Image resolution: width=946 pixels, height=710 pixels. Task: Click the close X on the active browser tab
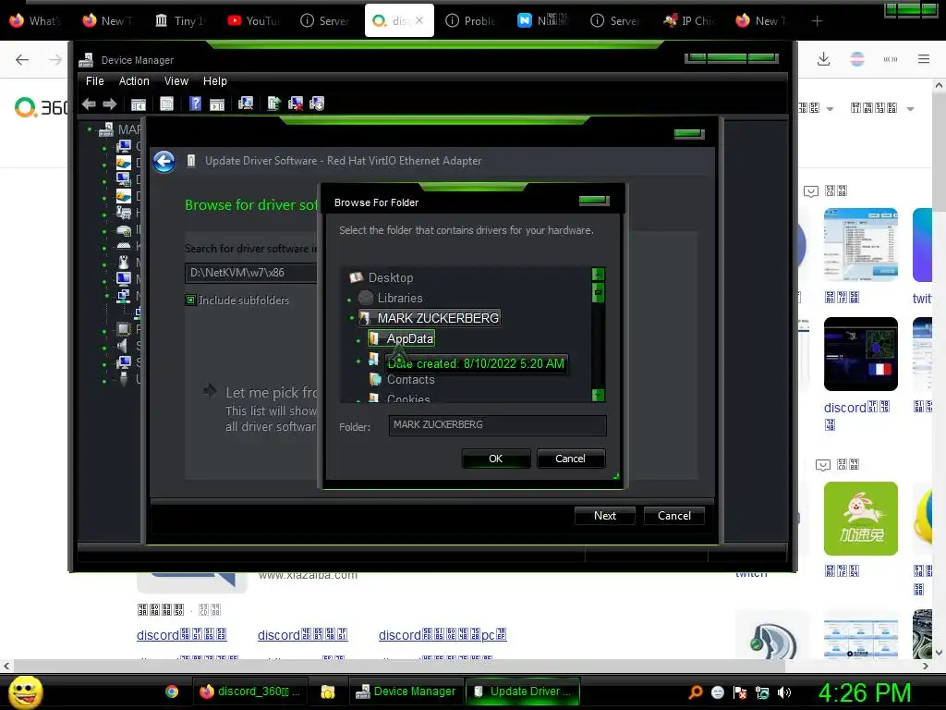pyautogui.click(x=419, y=20)
